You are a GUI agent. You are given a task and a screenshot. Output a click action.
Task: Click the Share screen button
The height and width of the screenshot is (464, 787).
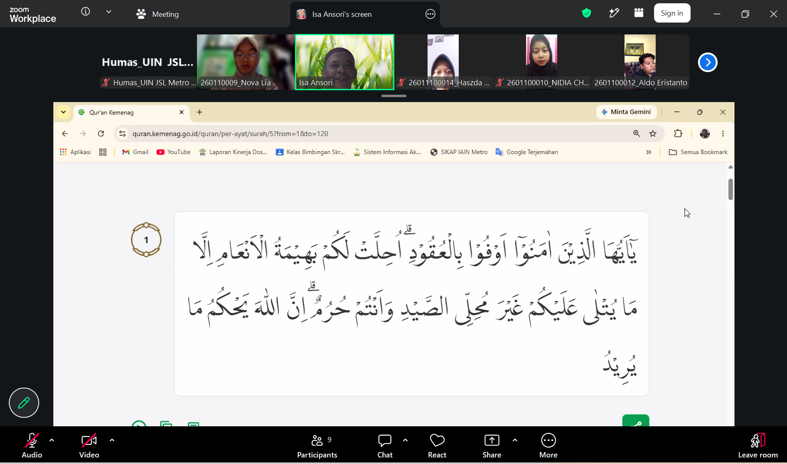click(492, 446)
